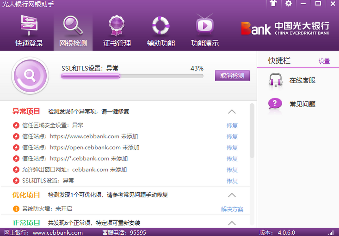The image size is (339, 236).
Task: Click red icon beside www.cebbank.com entry
Action: (16, 137)
